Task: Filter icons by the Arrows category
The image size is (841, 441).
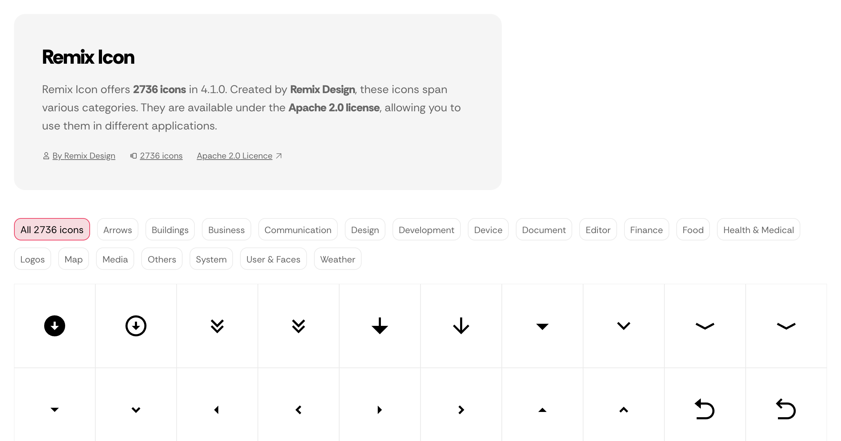Action: pyautogui.click(x=118, y=230)
